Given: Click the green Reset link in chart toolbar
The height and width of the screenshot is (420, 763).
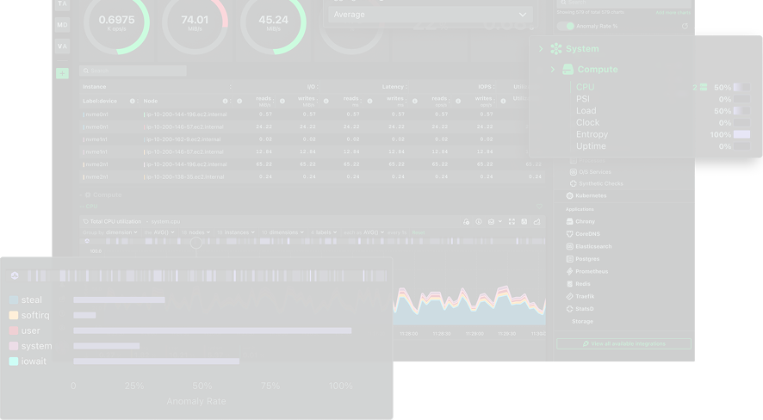Looking at the screenshot, I should (x=418, y=232).
